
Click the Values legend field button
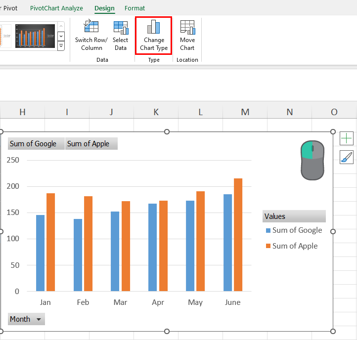294,216
